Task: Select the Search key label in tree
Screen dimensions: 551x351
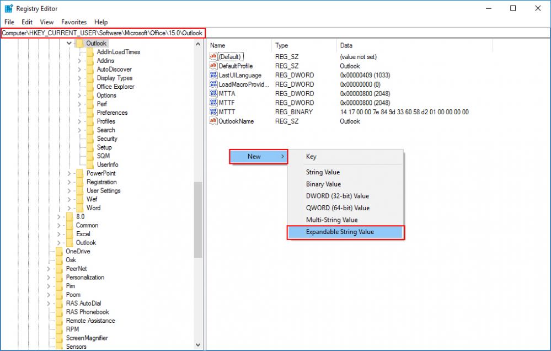Action: tap(106, 130)
